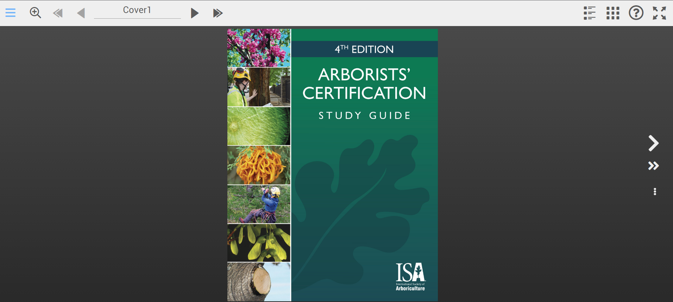
Task: Click the arborist inspecting trunk photo
Action: click(x=259, y=87)
